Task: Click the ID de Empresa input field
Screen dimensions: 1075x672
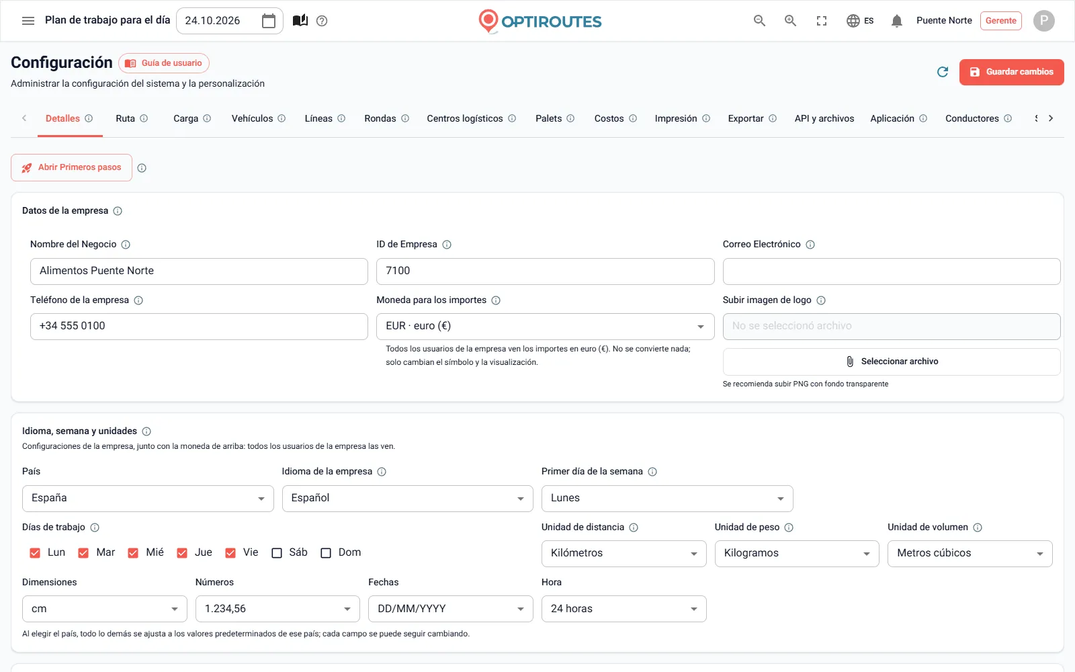Action: 545,271
